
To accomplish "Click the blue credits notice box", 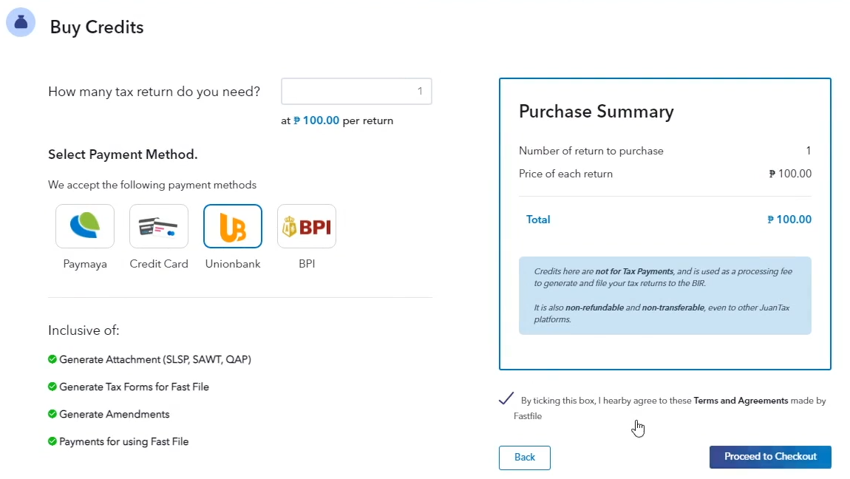I will click(664, 296).
